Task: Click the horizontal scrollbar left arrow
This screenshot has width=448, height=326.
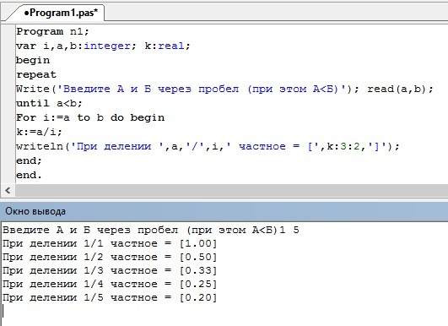Action: click(x=8, y=191)
